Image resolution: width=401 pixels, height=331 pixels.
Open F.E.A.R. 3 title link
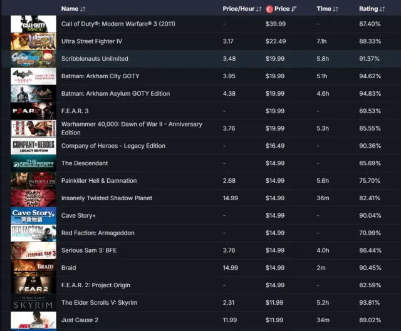tap(75, 111)
